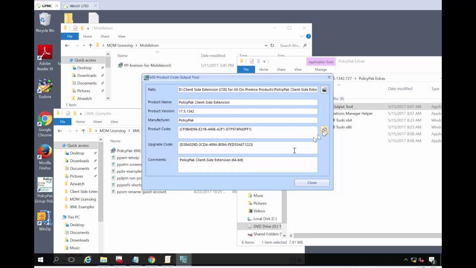Select the Adobe Reader XI desktop icon
476x268 pixels.
click(x=45, y=58)
